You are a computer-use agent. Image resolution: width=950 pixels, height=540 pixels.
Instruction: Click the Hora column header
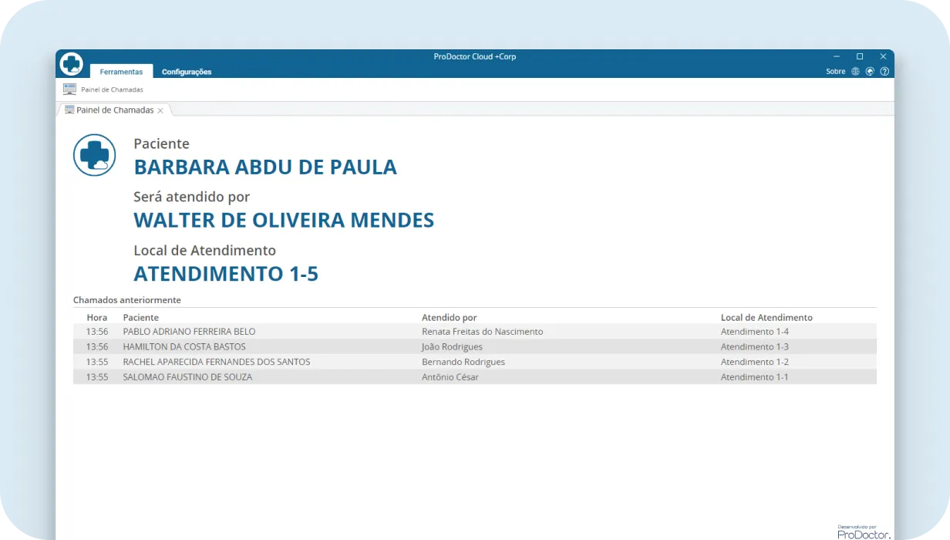(x=96, y=317)
